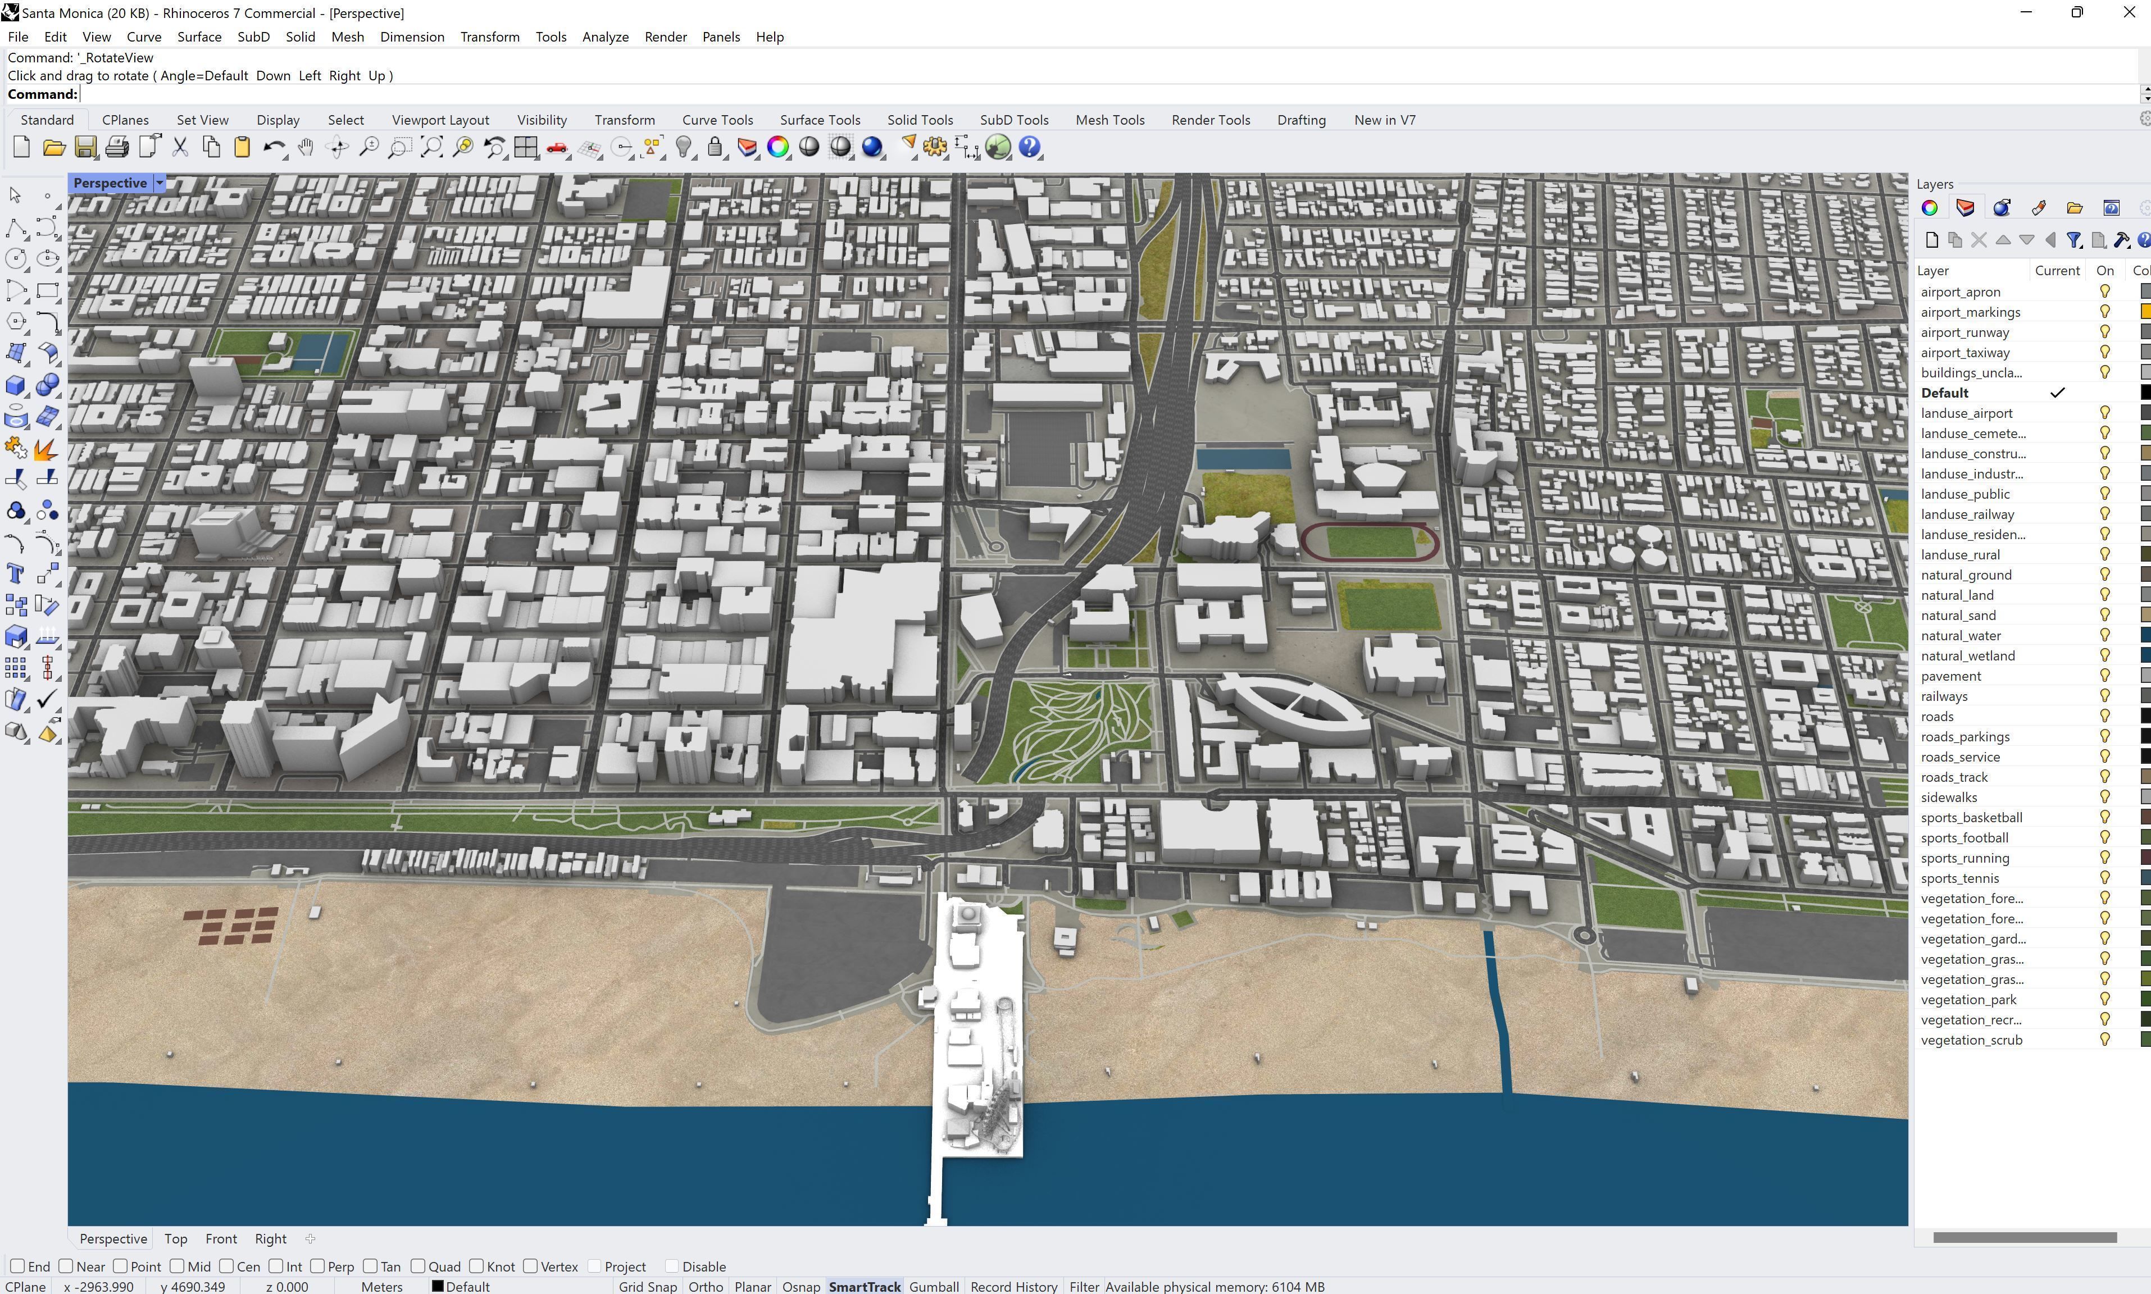Open Properties color wheel panel tab
Screen dimensions: 2151x1294
point(1930,208)
